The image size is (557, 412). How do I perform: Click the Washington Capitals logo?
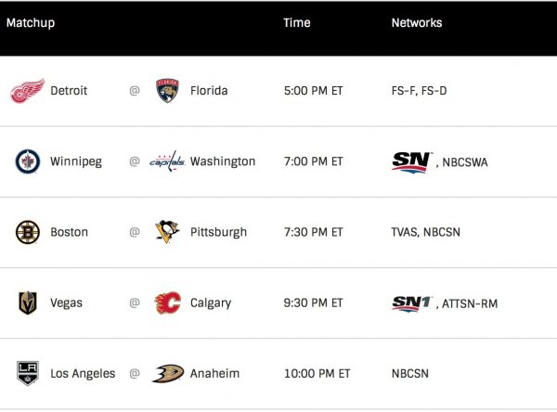(167, 161)
